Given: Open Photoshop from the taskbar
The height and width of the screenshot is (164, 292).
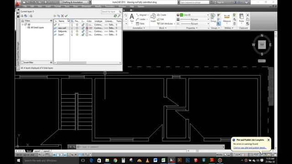Looking at the screenshot, I should point(188,160).
